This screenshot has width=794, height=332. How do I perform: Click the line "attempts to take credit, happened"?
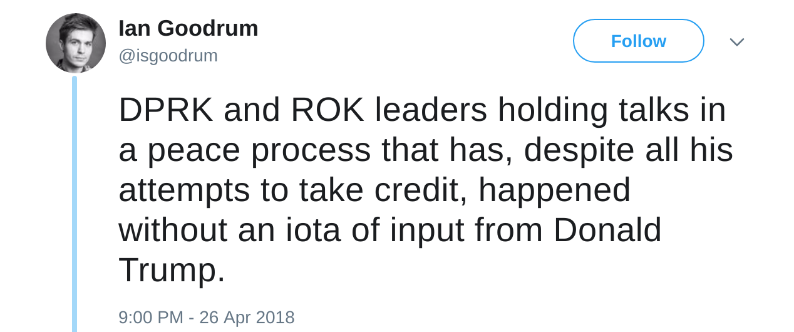(x=374, y=190)
